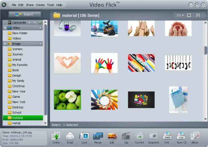This screenshot has width=208, height=147.
Task: Select the Videos folder
Action: point(23,38)
